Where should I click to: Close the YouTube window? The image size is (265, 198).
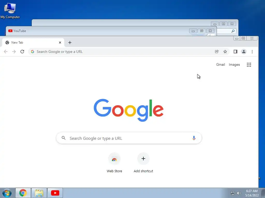click(210, 31)
